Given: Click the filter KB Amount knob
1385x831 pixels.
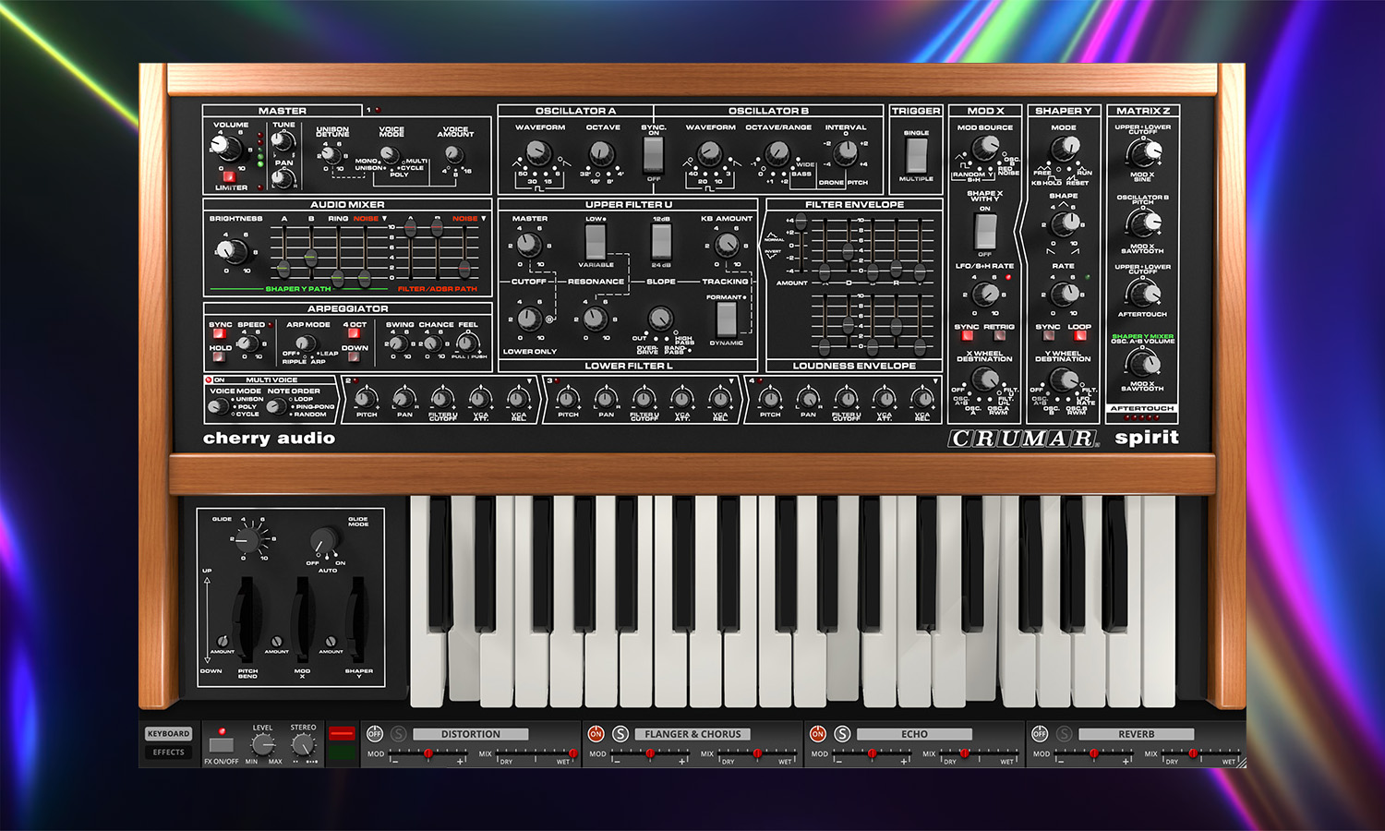Looking at the screenshot, I should pyautogui.click(x=727, y=245).
